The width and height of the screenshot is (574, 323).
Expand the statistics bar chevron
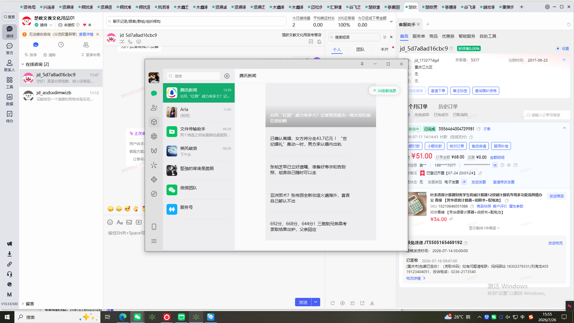pos(391,22)
